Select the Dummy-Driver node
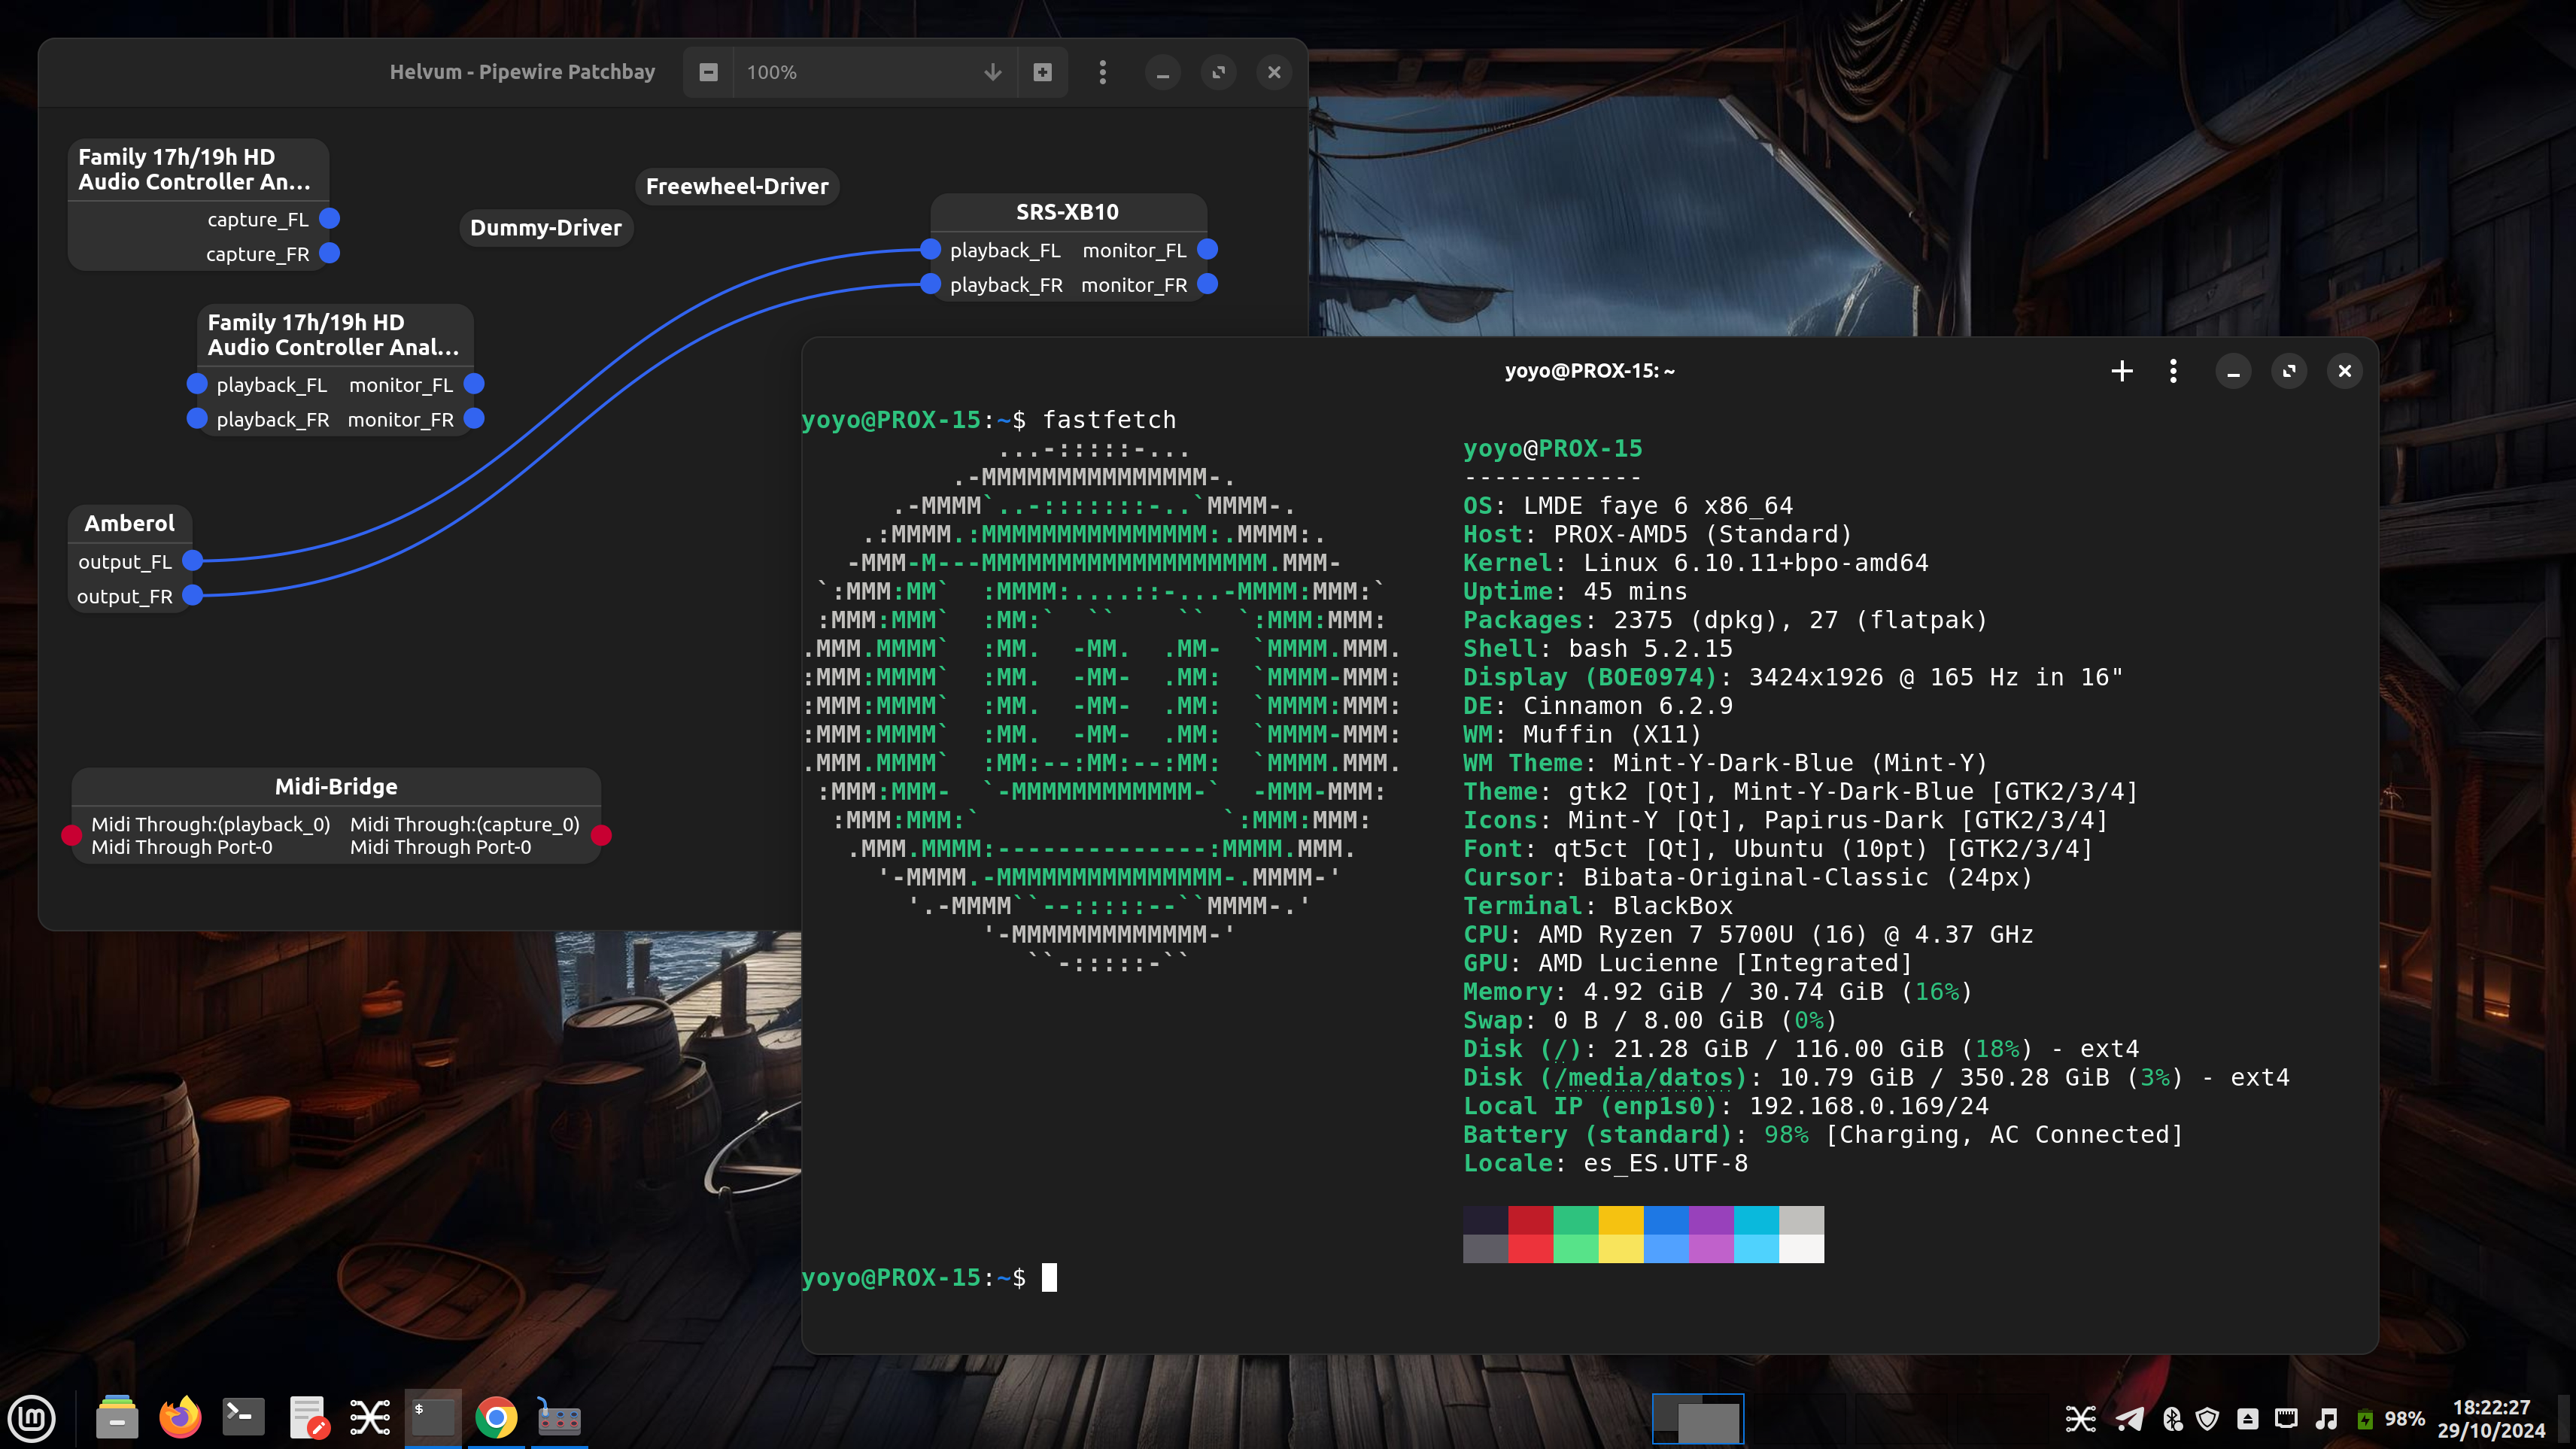 click(546, 228)
